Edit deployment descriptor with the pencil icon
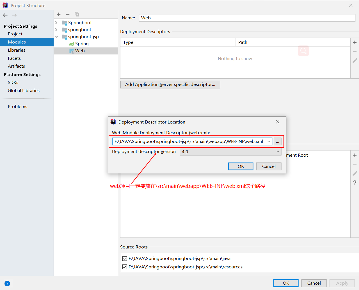The height and width of the screenshot is (290, 359). [355, 61]
